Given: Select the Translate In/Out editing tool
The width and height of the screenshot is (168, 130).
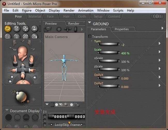Looking at the screenshot, I should coord(34,29).
